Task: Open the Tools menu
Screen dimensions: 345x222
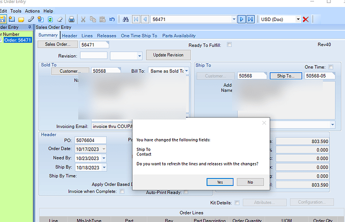Action: tap(16, 11)
